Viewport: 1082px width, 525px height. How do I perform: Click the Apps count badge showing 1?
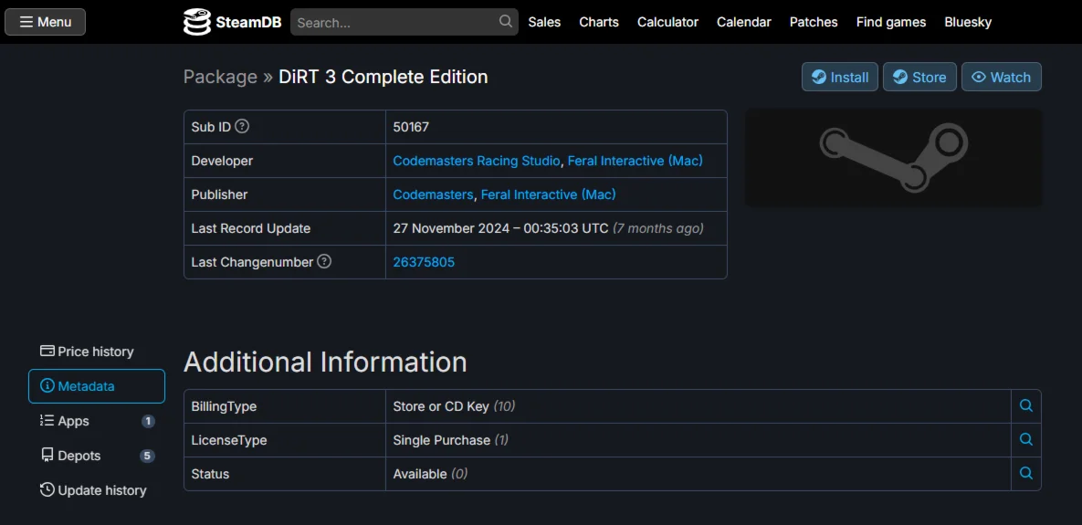click(x=148, y=421)
